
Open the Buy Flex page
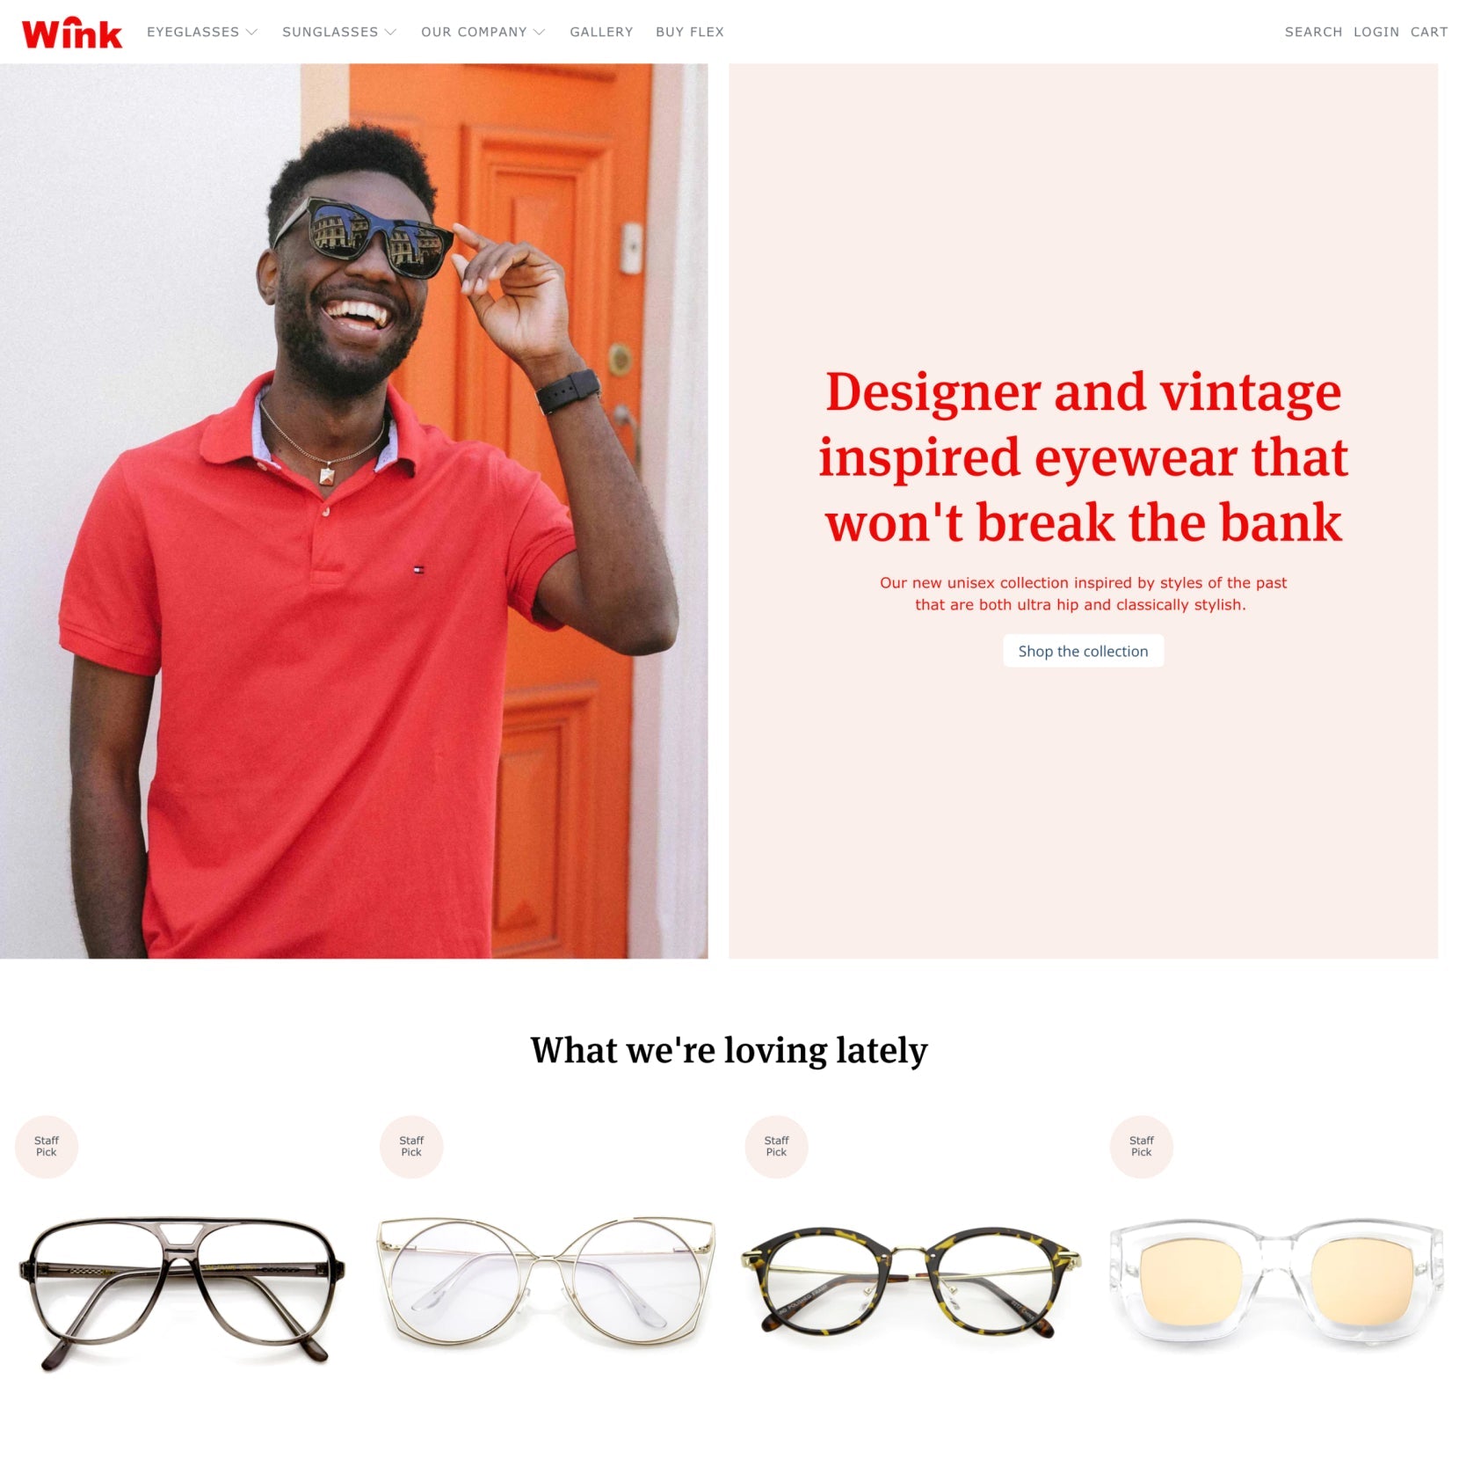point(690,32)
